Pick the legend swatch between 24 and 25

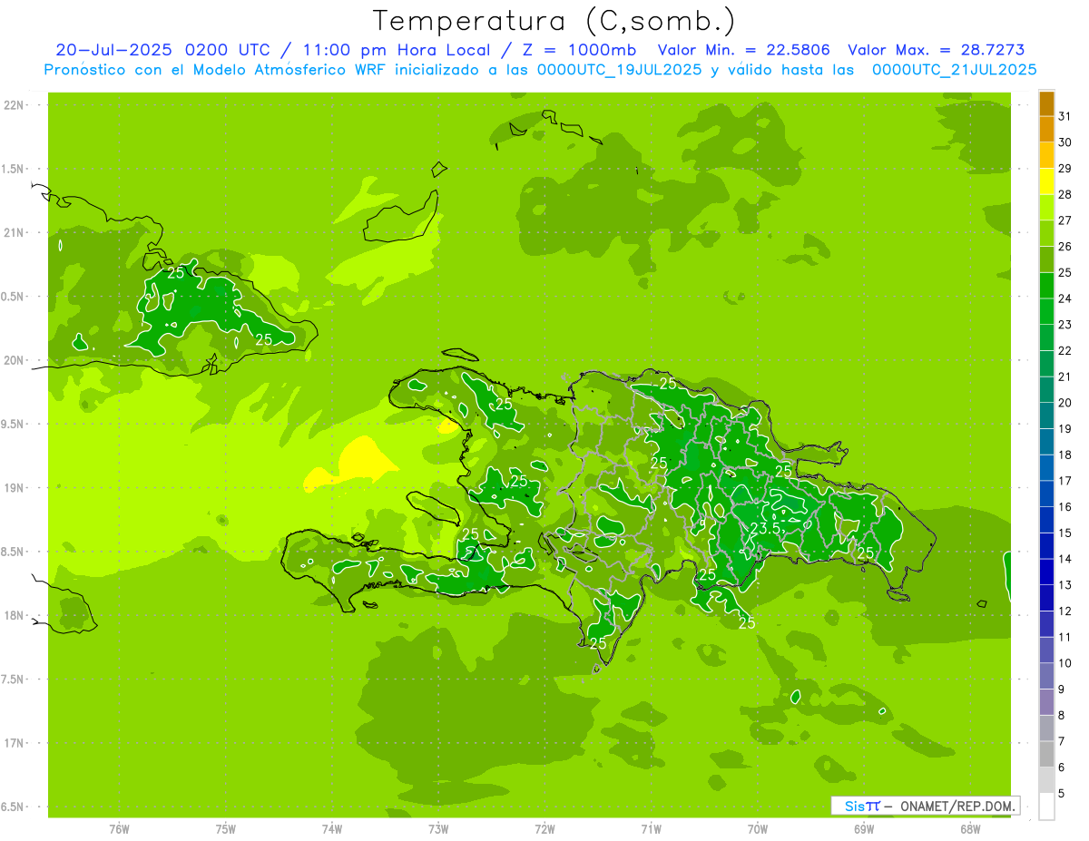click(x=1046, y=286)
